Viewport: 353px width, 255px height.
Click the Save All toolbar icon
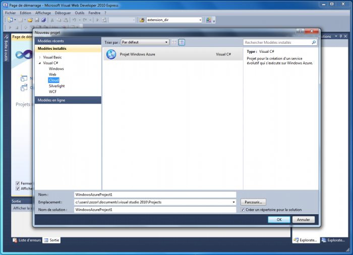pyautogui.click(x=43, y=20)
